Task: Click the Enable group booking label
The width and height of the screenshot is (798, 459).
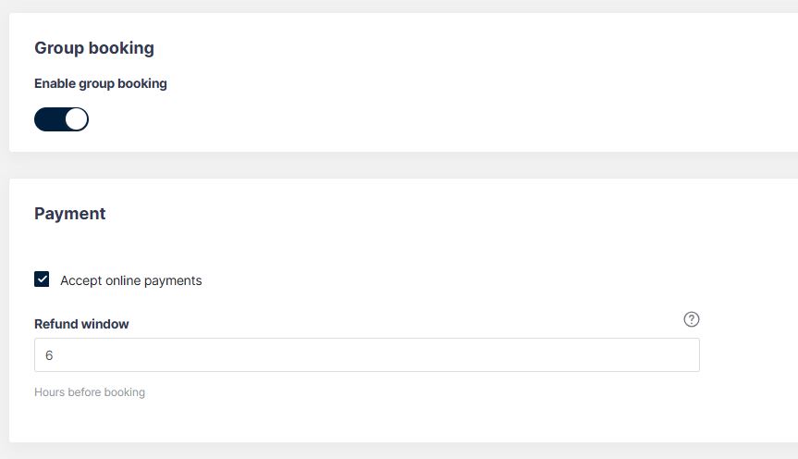Action: [100, 83]
